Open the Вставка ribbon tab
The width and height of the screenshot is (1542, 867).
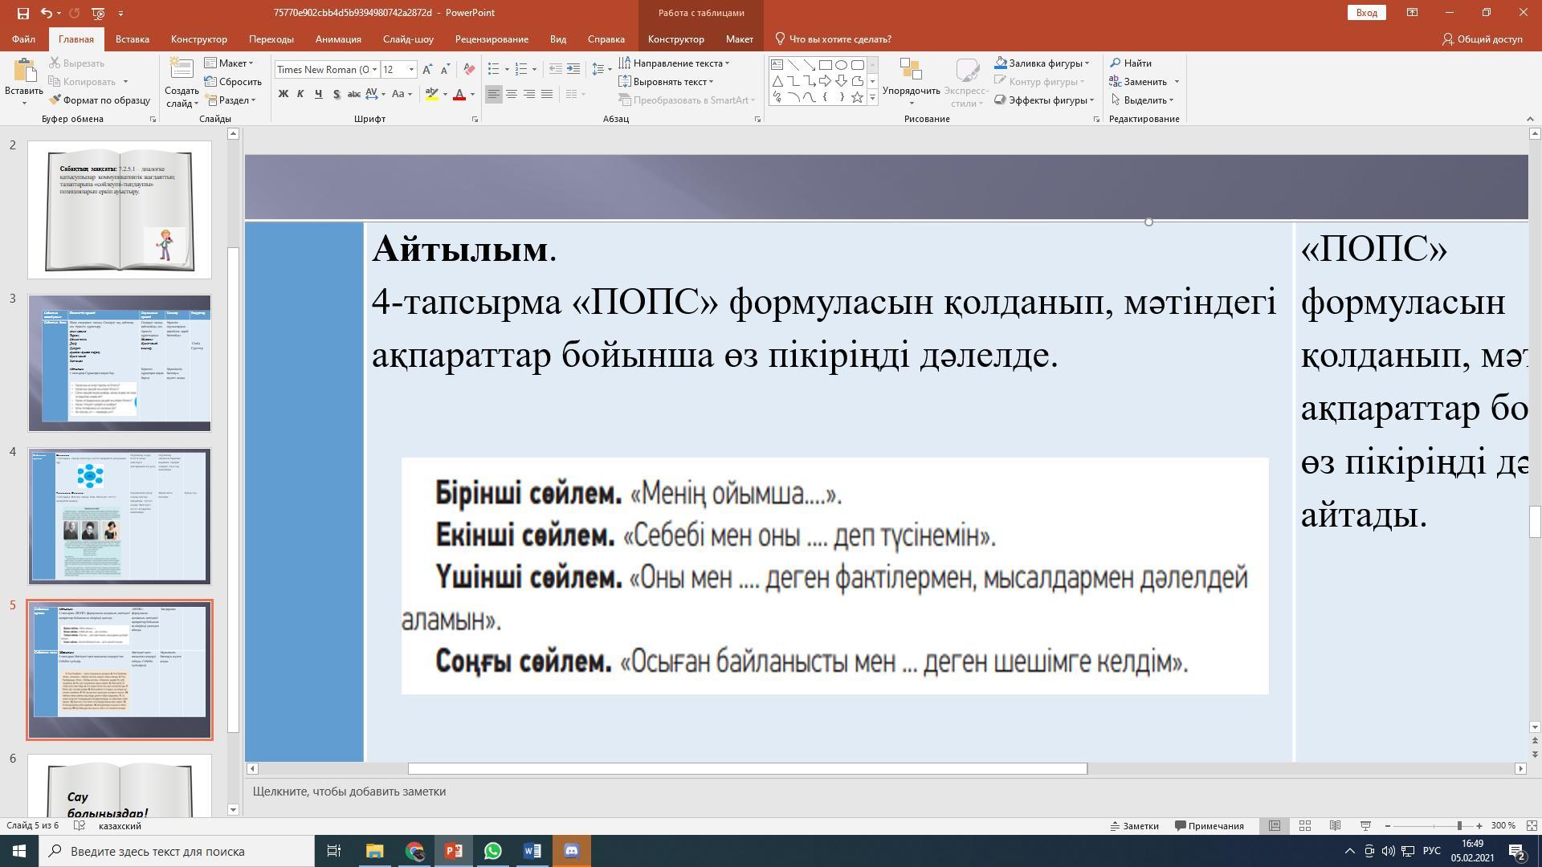(x=132, y=39)
